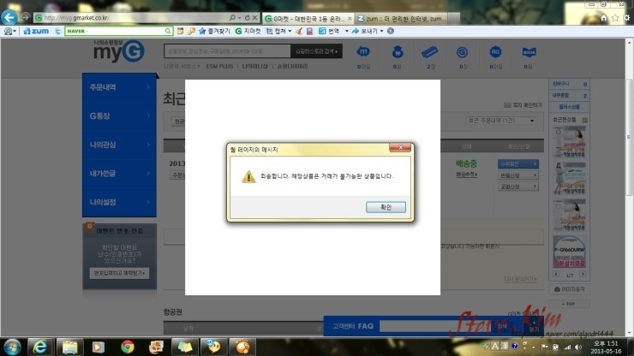Image resolution: width=634 pixels, height=356 pixels.
Task: Click the round 'All' icon in header
Action: pyautogui.click(x=495, y=51)
